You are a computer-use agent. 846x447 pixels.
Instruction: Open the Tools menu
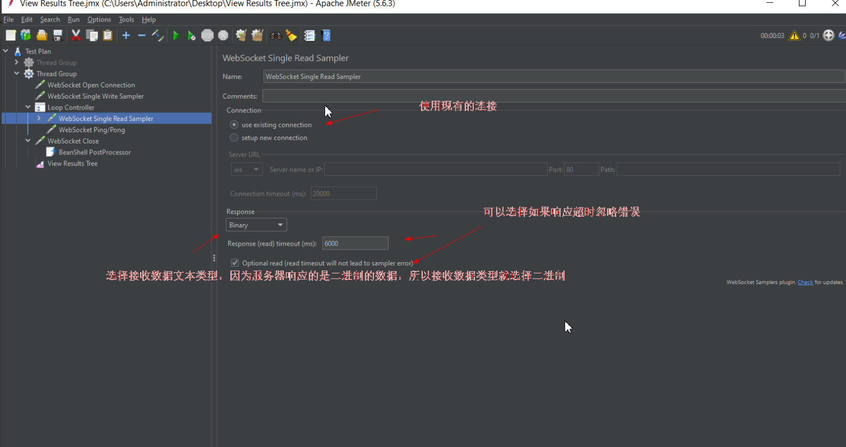pyautogui.click(x=127, y=19)
